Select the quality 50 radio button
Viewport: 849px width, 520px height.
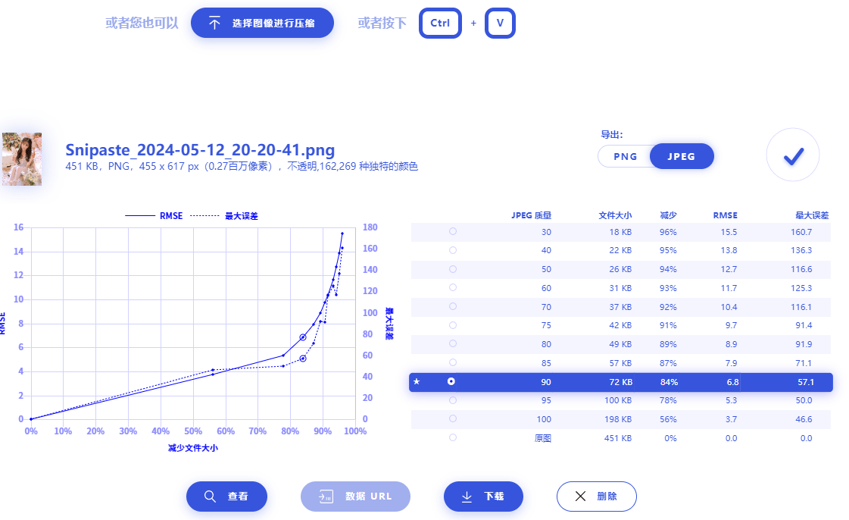click(453, 269)
